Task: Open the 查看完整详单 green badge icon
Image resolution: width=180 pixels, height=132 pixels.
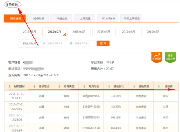Action: tap(170, 57)
